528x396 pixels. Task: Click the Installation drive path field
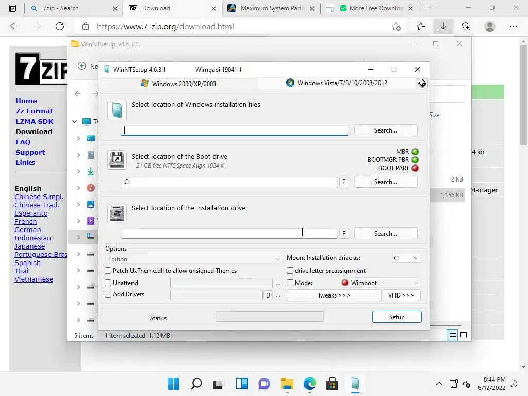[x=229, y=234]
